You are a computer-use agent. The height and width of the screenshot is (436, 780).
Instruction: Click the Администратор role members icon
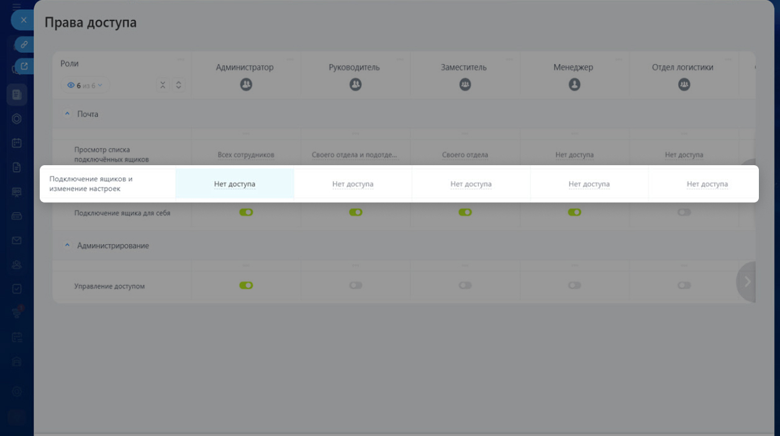[x=246, y=84]
